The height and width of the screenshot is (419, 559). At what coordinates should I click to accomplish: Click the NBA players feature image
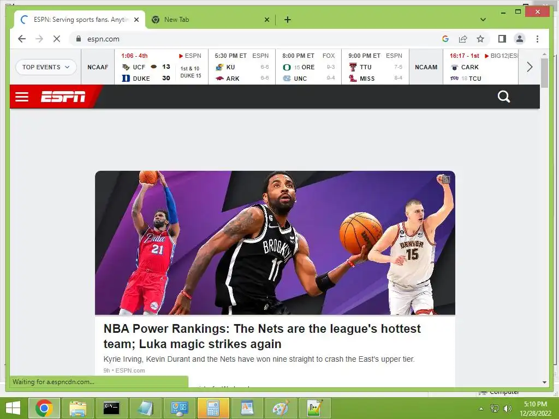[x=275, y=243]
